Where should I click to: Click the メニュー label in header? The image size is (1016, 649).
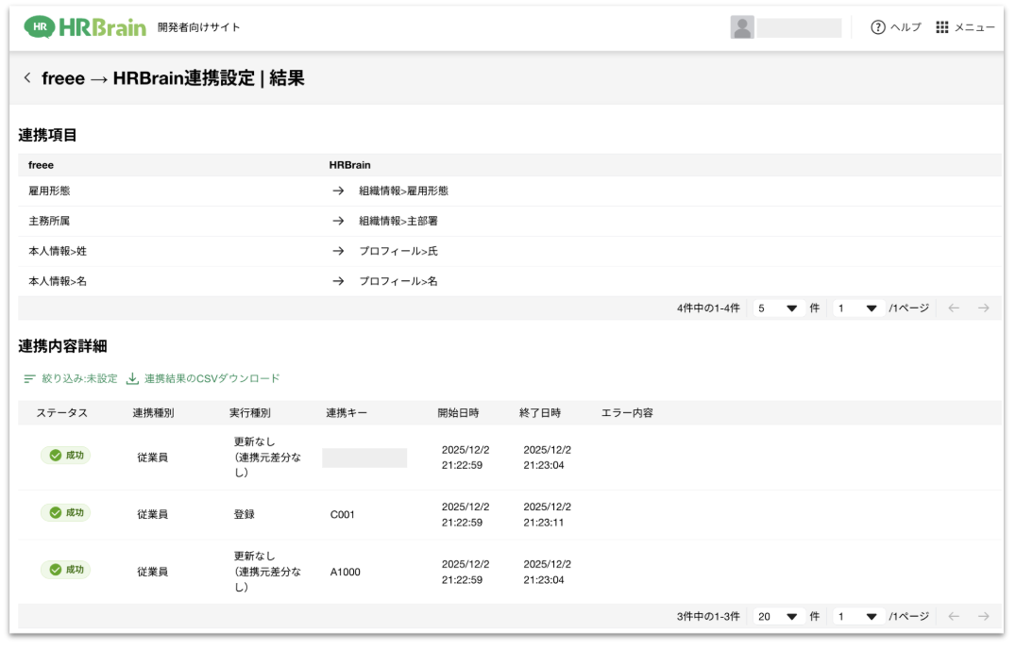click(974, 27)
